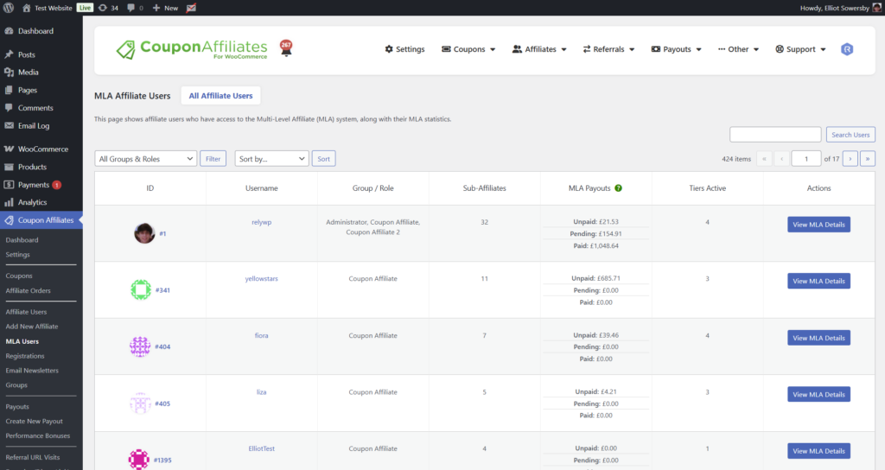Click View MLA Details for fiora

pyautogui.click(x=818, y=338)
